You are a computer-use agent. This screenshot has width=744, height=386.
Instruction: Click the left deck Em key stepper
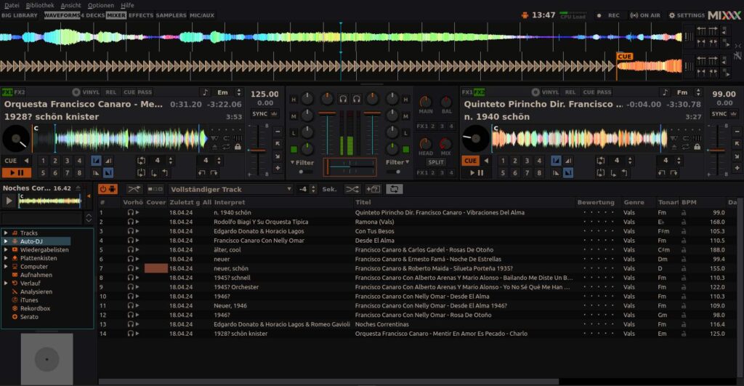(238, 92)
